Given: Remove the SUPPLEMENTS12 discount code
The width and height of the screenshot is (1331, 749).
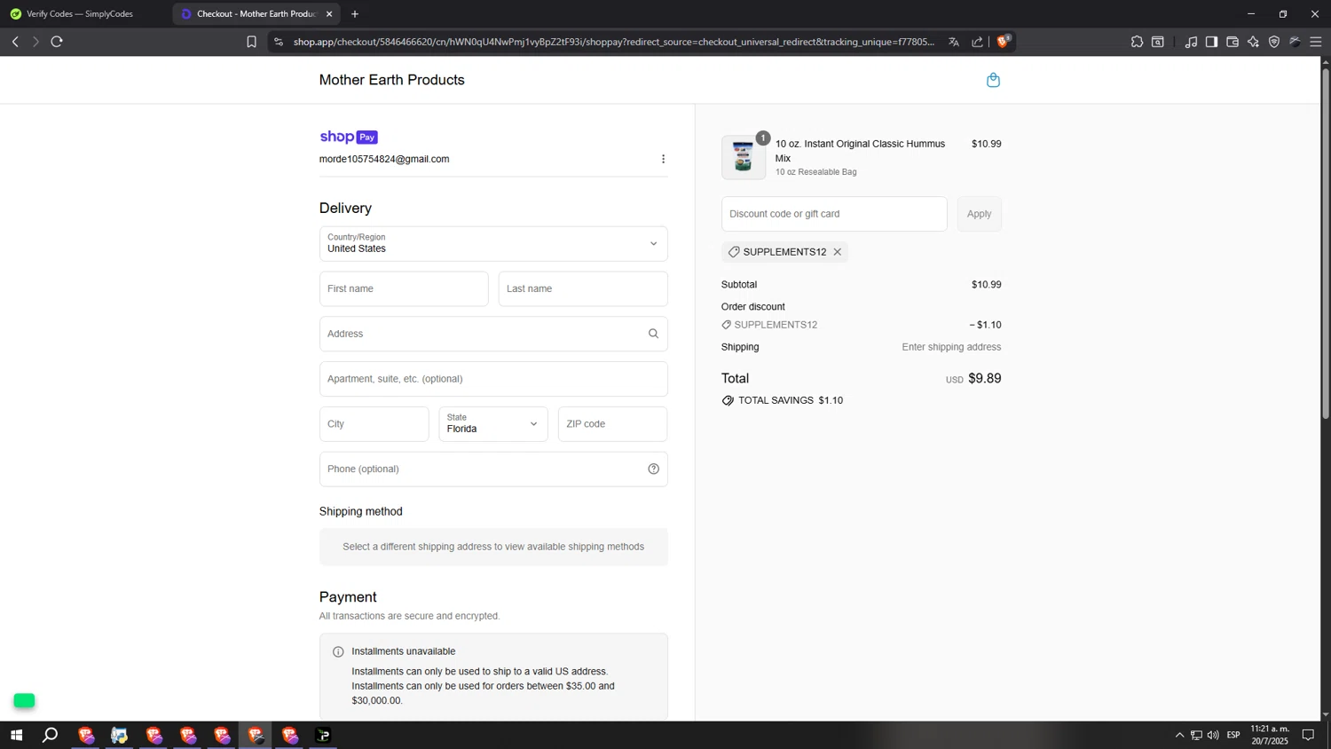Looking at the screenshot, I should [837, 252].
